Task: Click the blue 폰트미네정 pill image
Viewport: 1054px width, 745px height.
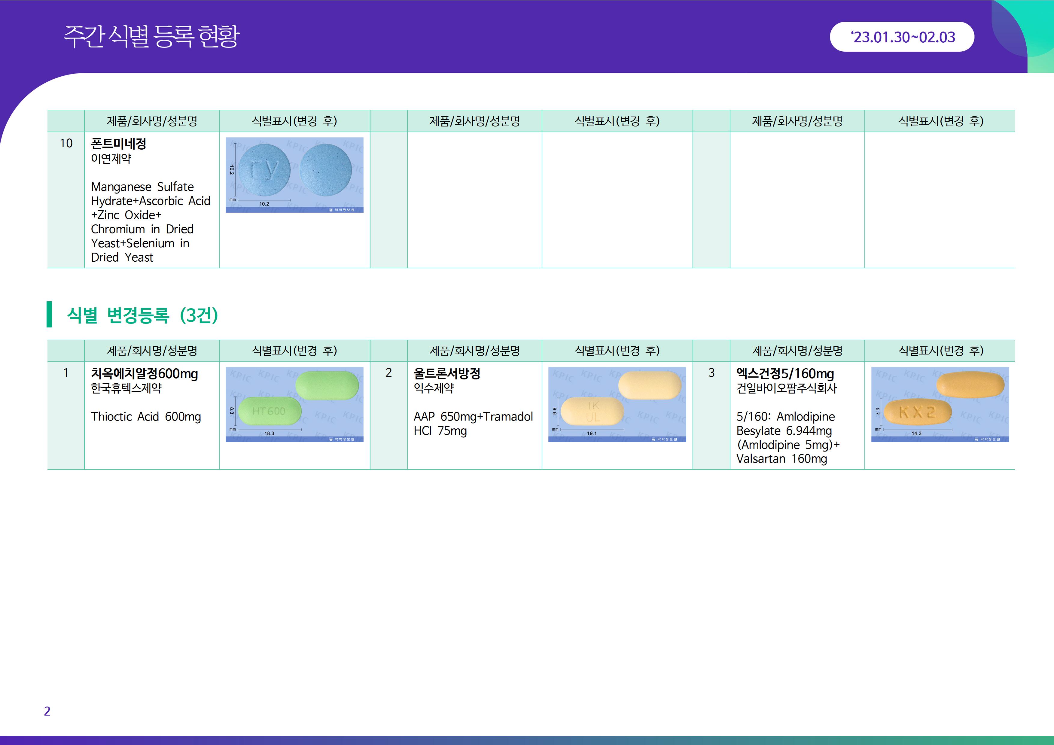Action: pyautogui.click(x=294, y=175)
